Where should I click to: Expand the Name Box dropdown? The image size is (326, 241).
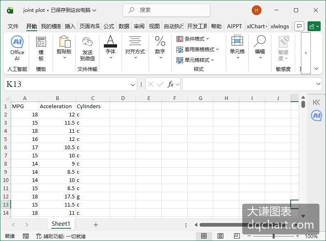[133, 85]
